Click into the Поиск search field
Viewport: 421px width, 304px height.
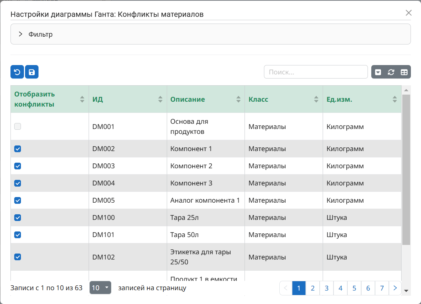click(x=316, y=72)
